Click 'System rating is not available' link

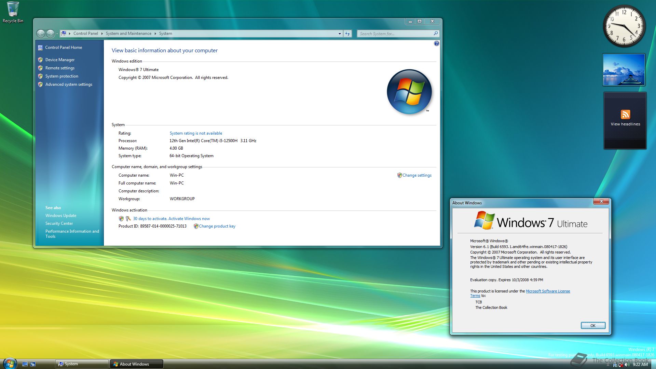click(196, 133)
